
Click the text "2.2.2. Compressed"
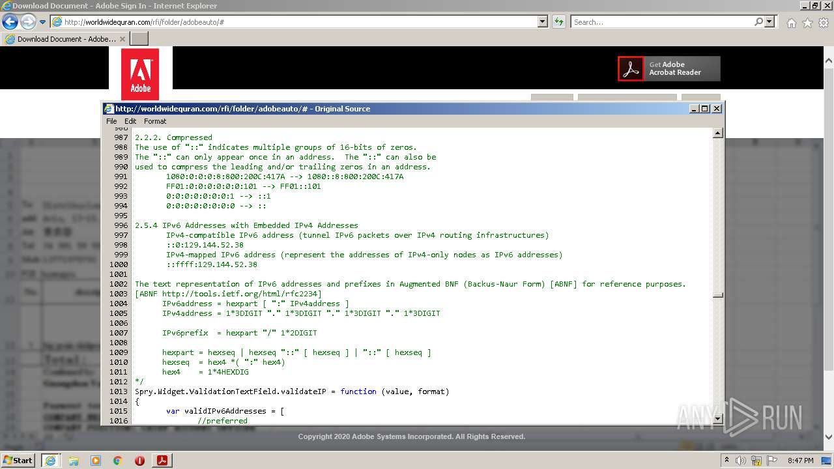click(x=173, y=137)
